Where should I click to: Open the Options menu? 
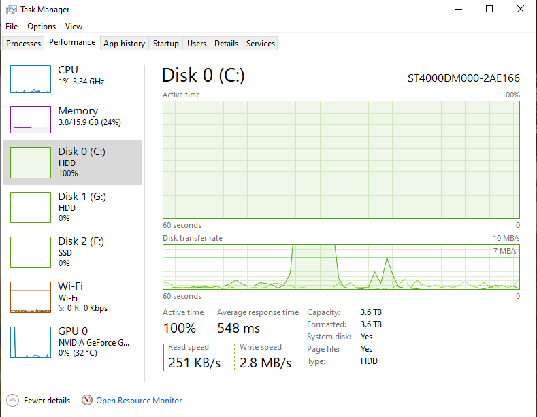pos(42,27)
